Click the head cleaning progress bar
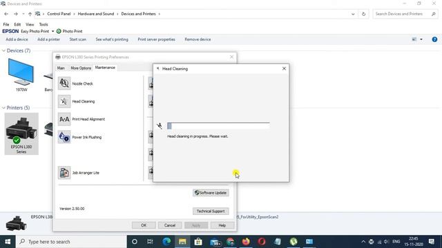The image size is (442, 248). [218, 126]
